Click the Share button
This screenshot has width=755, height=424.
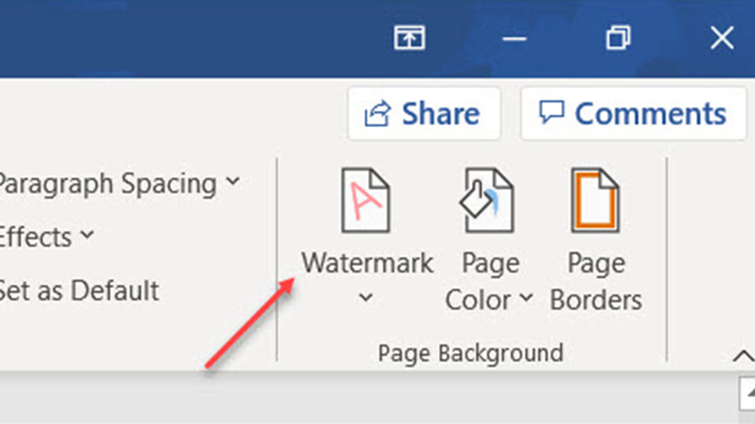tap(425, 113)
